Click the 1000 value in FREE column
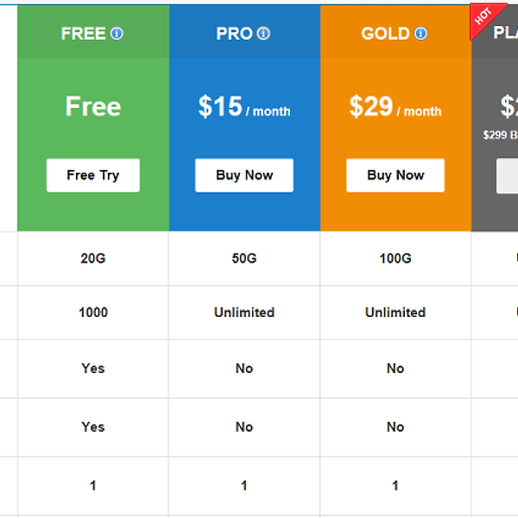The height and width of the screenshot is (518, 518). (93, 313)
